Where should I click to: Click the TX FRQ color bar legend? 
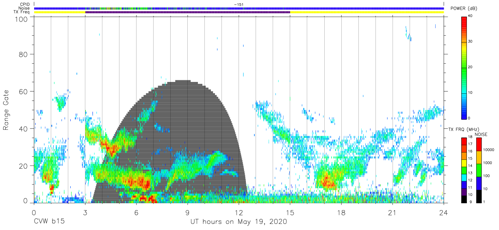click(x=464, y=170)
